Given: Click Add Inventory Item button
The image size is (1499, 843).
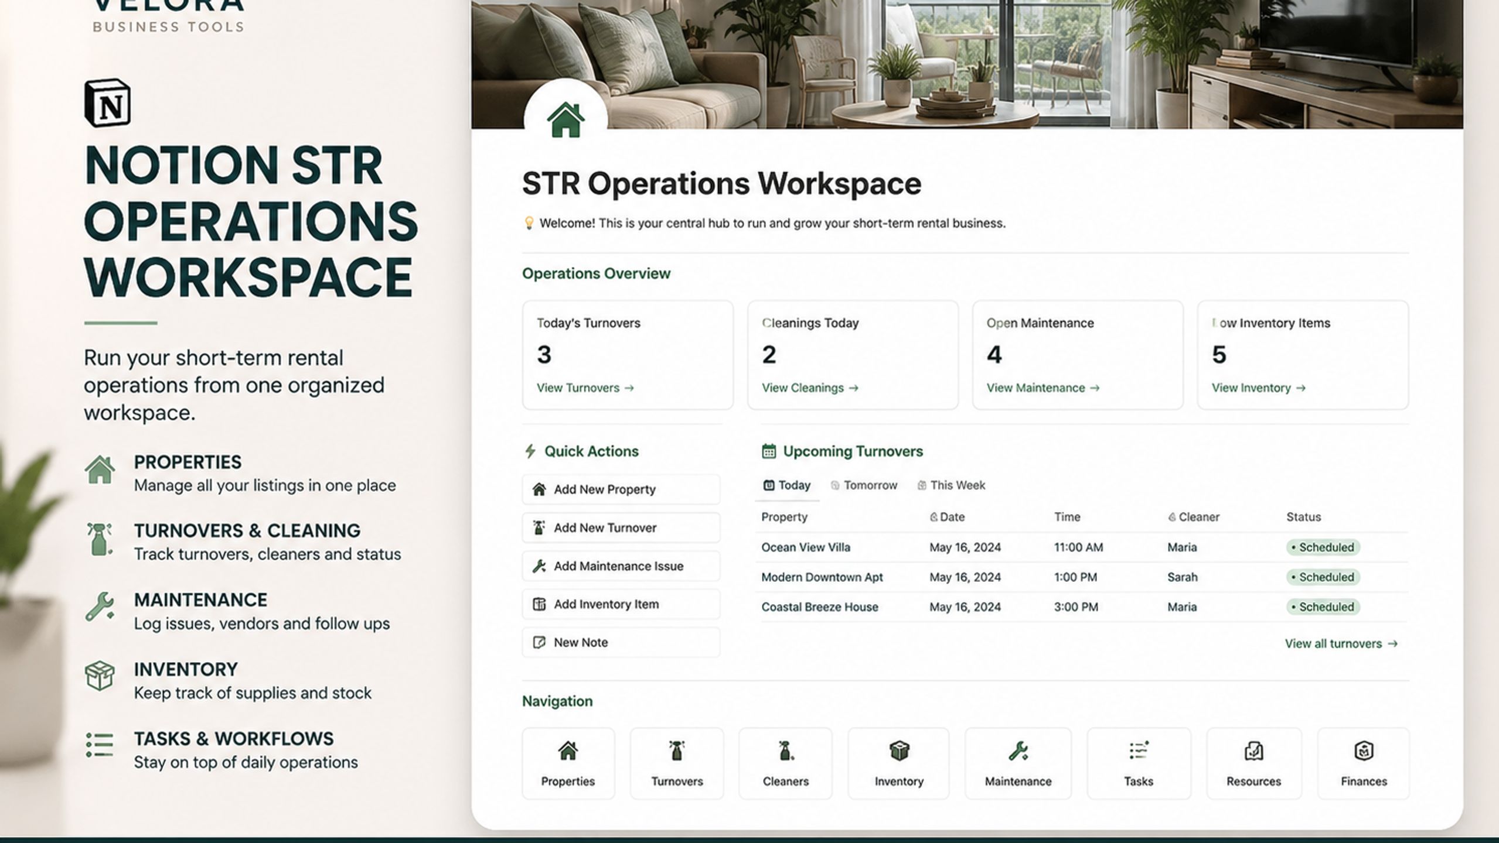Looking at the screenshot, I should tap(621, 604).
